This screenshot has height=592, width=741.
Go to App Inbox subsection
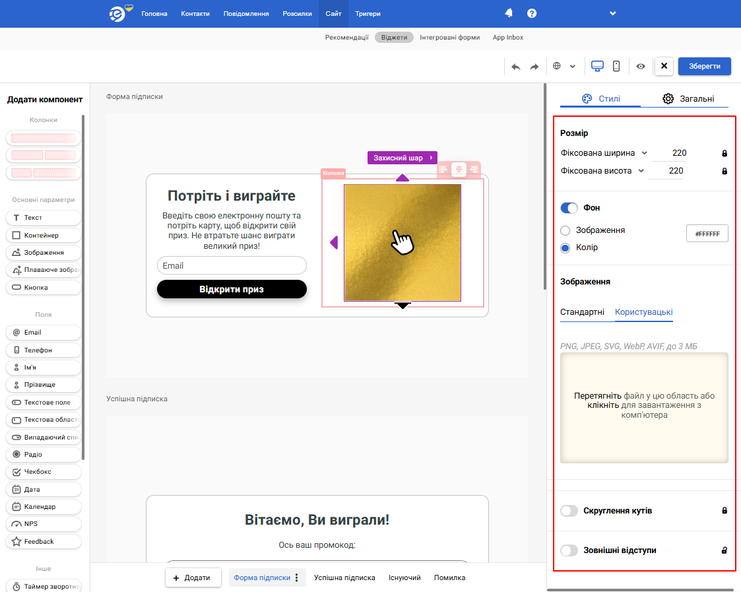coord(508,38)
